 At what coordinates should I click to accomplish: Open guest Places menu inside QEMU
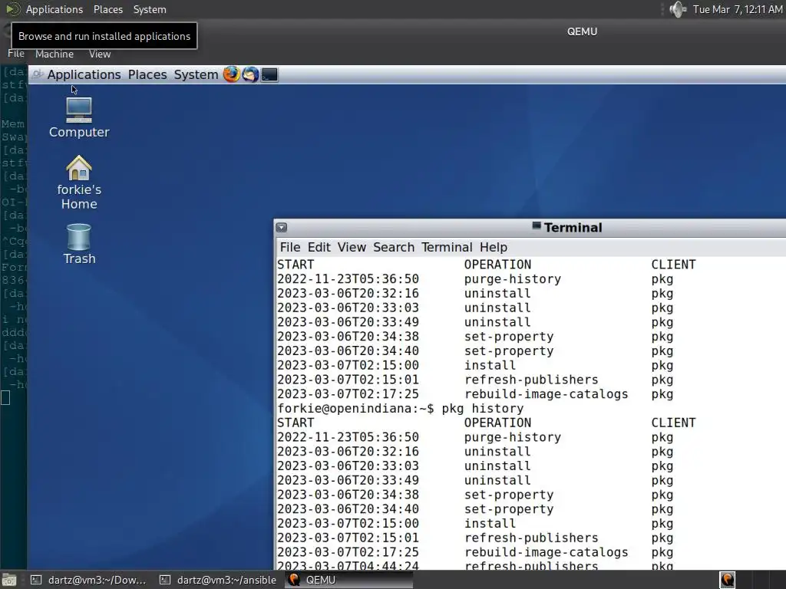147,74
